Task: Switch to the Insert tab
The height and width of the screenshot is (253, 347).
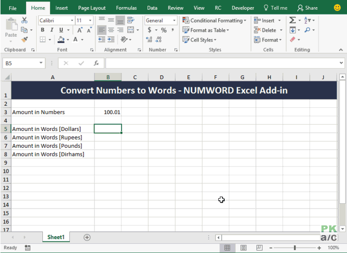Action: tap(62, 8)
